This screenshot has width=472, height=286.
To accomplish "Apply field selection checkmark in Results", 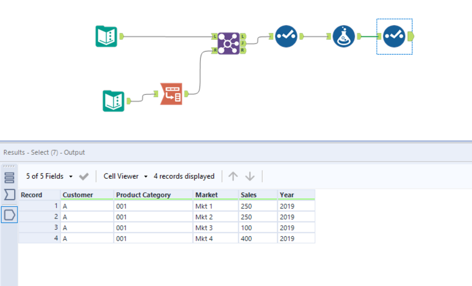I will (84, 176).
